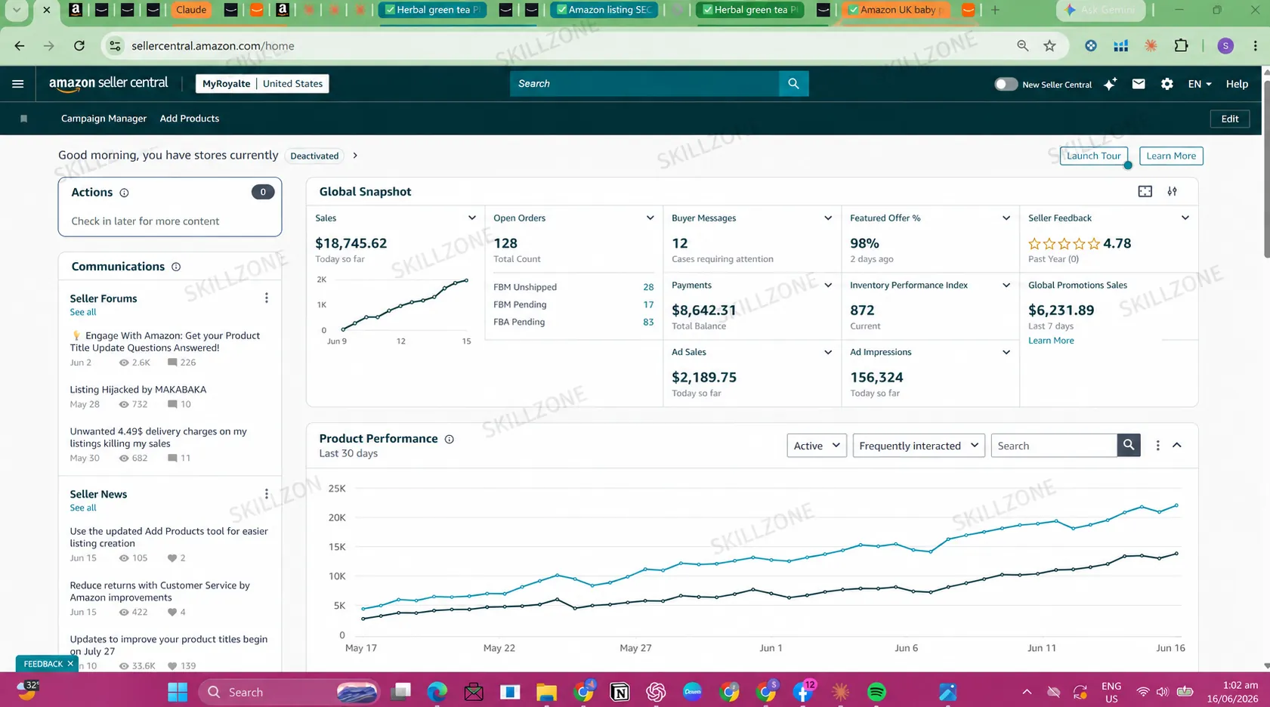
Task: Open Seller Forums three-dot menu
Action: click(x=267, y=298)
